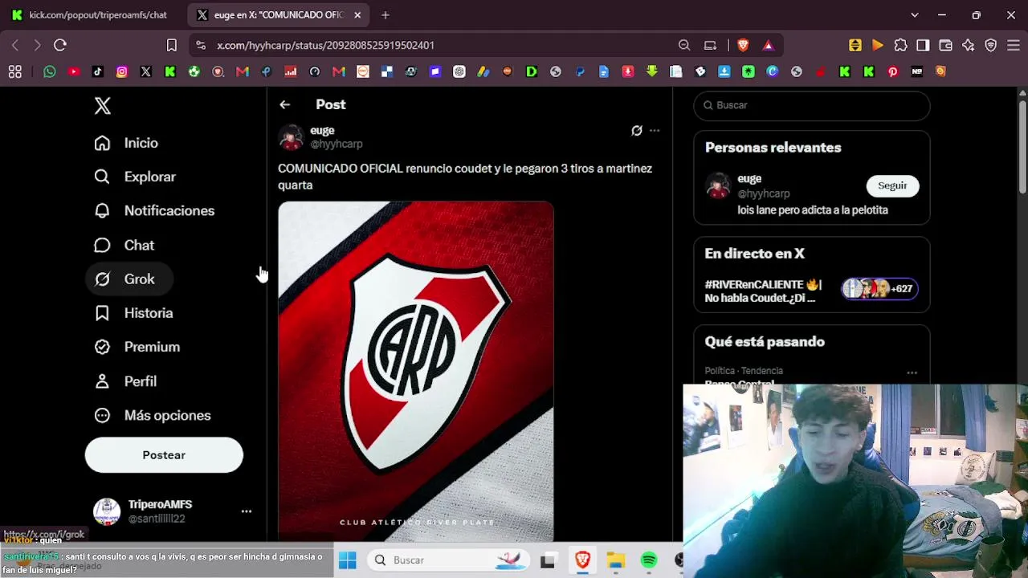Viewport: 1028px width, 578px height.
Task: Open euge in Personas relevantes
Action: (x=749, y=179)
